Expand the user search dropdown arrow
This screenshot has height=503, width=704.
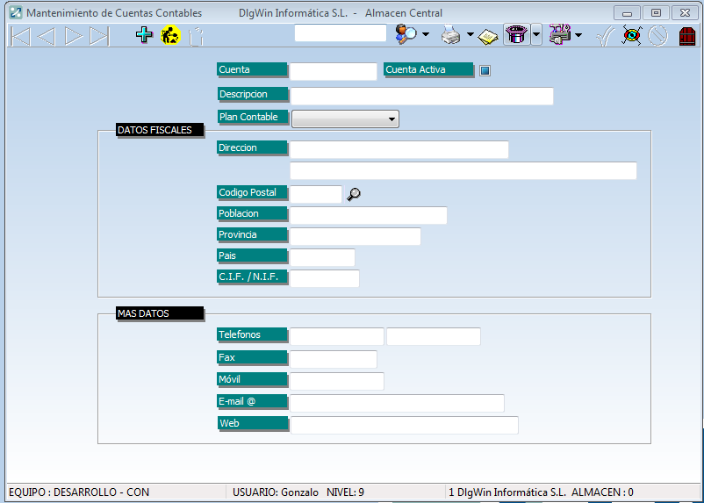426,35
